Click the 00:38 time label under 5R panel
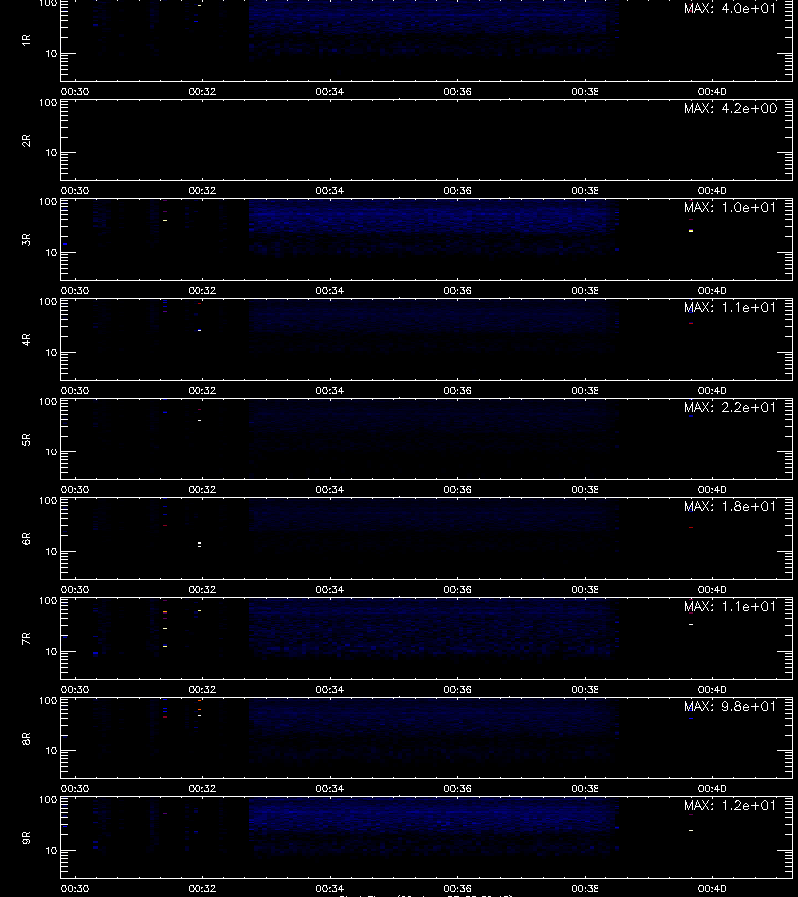Screen dimensions: 798x897 [x=585, y=489]
